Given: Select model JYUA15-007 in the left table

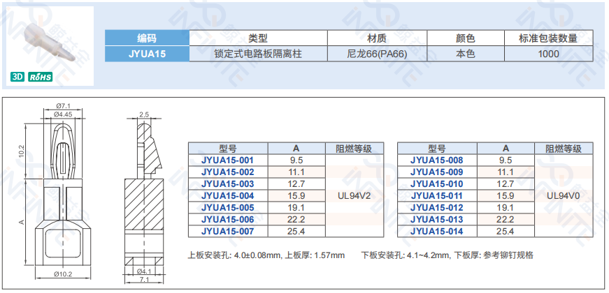Looking at the screenshot, I should [227, 231].
